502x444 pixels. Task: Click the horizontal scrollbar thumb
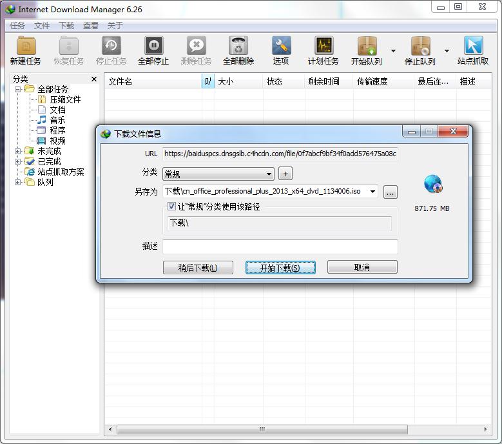click(262, 429)
